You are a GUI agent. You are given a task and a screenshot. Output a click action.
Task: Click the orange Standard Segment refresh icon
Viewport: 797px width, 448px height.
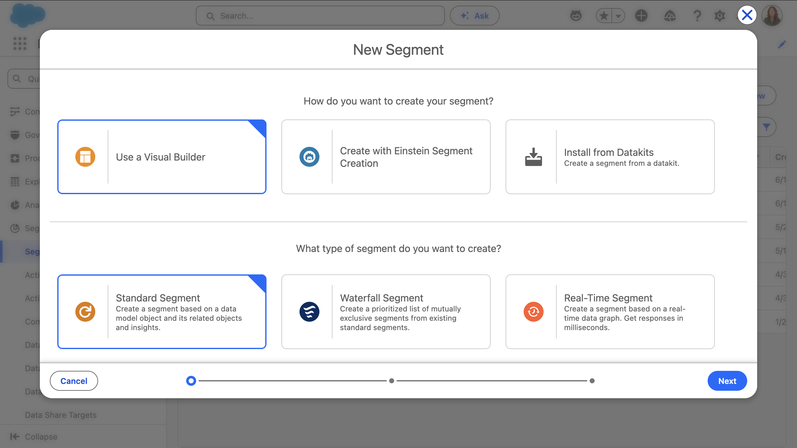(85, 312)
